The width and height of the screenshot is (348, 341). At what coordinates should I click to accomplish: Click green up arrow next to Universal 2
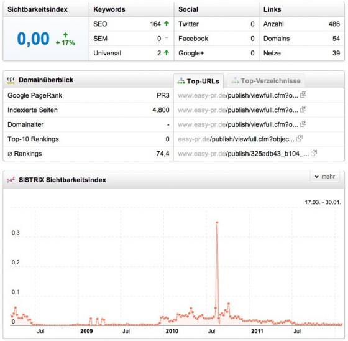click(x=167, y=52)
